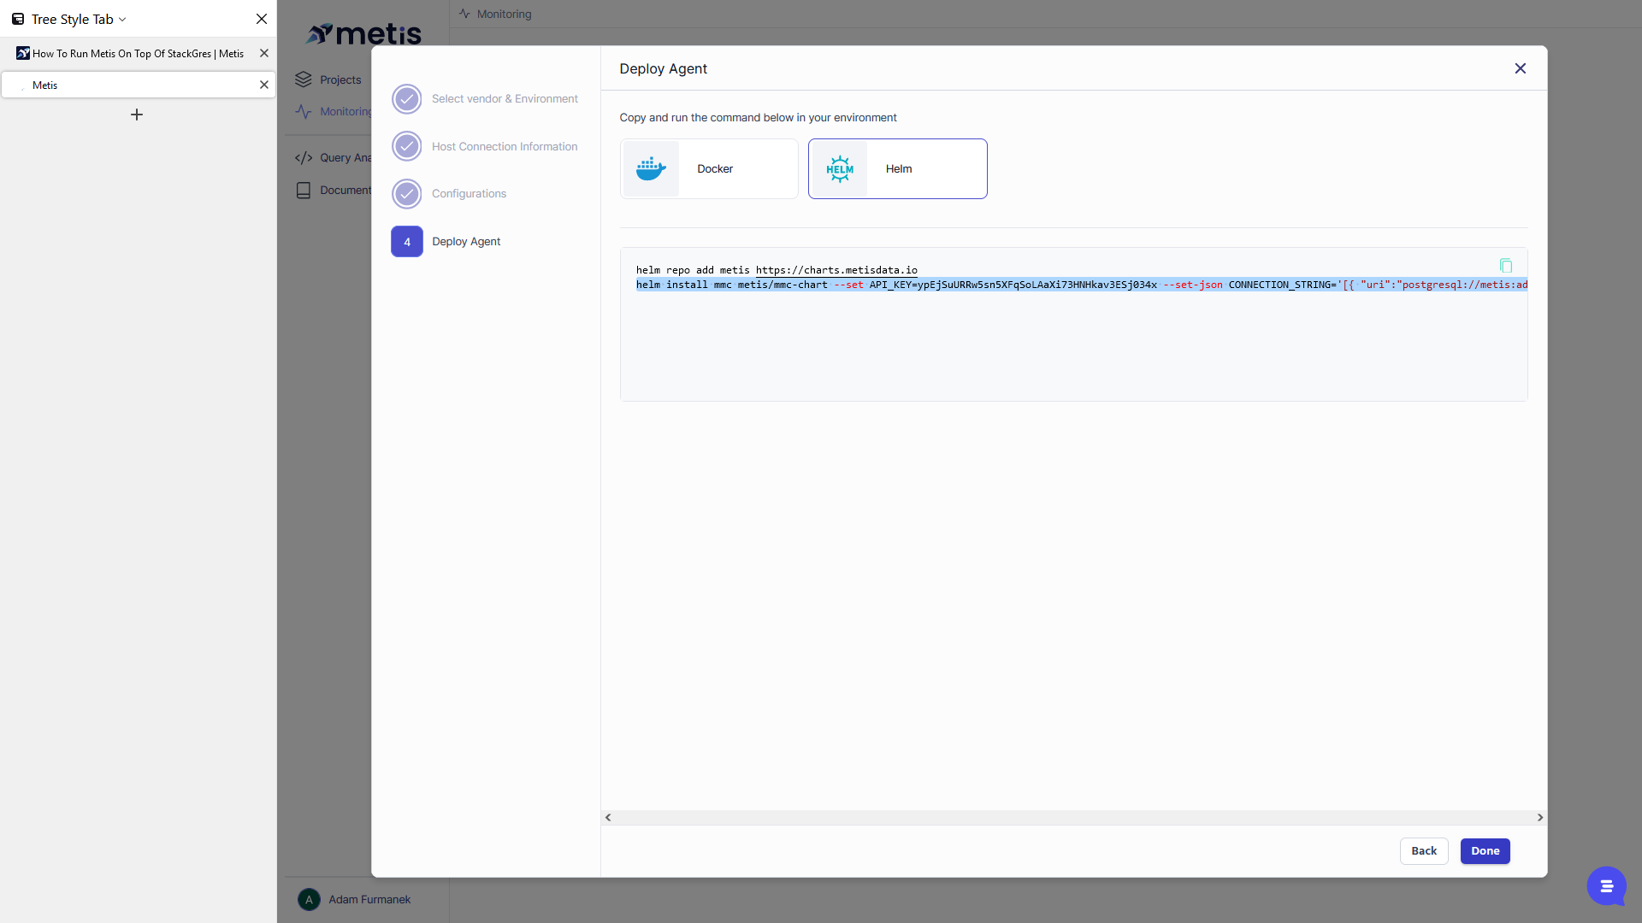This screenshot has height=923, width=1642.
Task: Click the Metis logo
Action: [364, 33]
